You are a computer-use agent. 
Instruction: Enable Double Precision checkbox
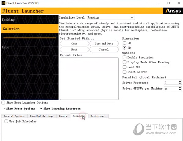(124, 58)
